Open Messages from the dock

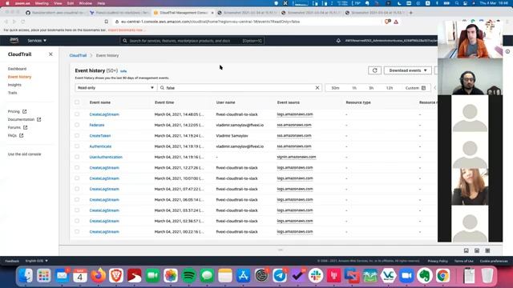207,276
